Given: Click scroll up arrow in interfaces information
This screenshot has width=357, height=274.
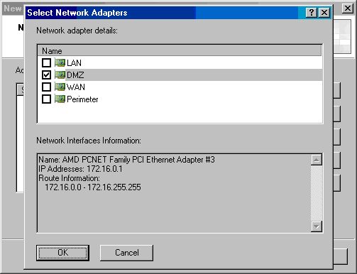Looking at the screenshot, I should tap(317, 160).
